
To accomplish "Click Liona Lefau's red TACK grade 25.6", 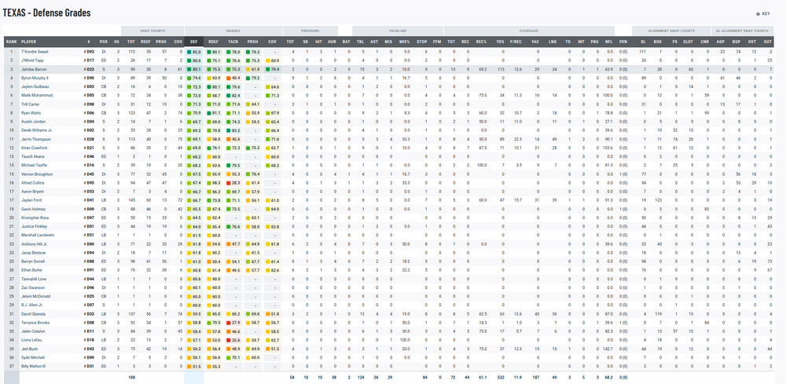I will [233, 339].
